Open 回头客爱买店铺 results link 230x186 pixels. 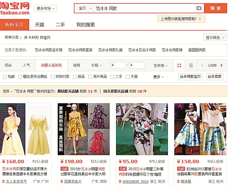tap(116, 91)
